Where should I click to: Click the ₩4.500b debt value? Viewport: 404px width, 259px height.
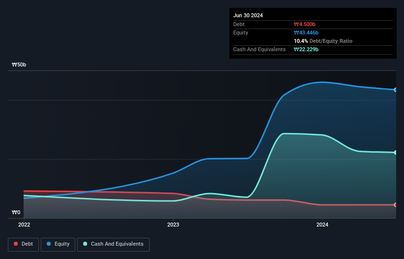tap(305, 24)
